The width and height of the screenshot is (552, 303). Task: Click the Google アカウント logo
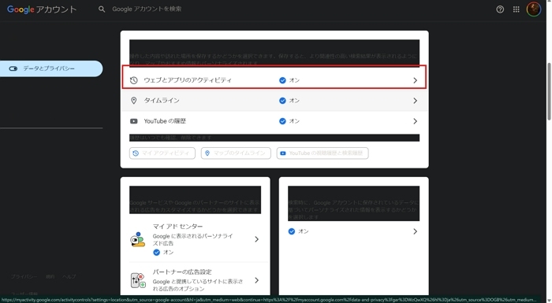pos(42,9)
